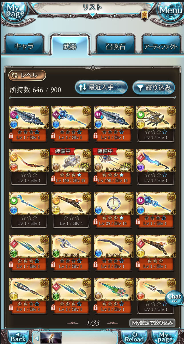Toggle lock on Lv 25 / Slv 15 weapon
184x344 pixels.
pyautogui.click(x=96, y=222)
